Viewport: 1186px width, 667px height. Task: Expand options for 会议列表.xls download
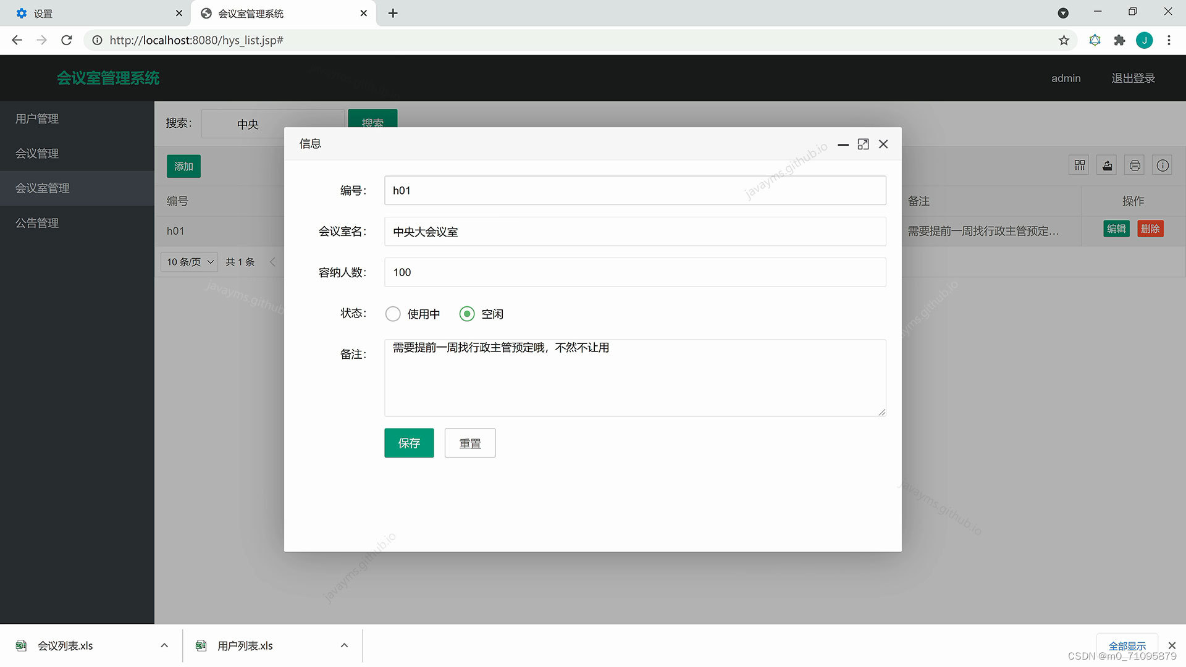click(164, 645)
